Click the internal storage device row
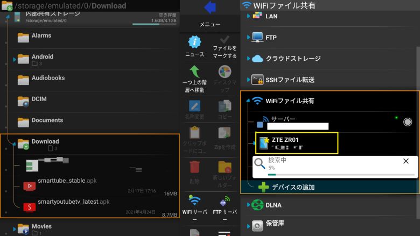The height and width of the screenshot is (236, 420). pyautogui.click(x=91, y=18)
